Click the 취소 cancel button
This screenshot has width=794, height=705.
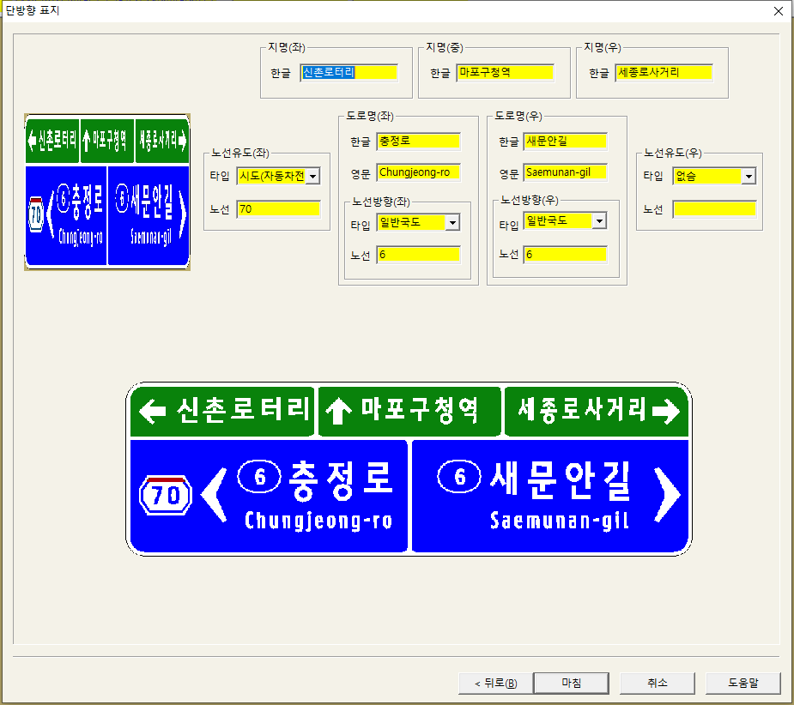pos(658,683)
